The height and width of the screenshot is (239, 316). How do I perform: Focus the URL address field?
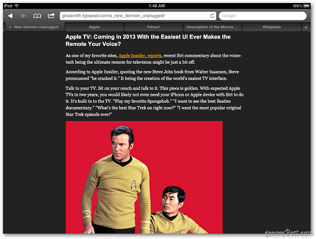135,16
